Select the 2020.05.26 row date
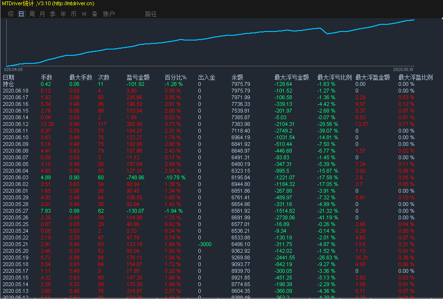The height and width of the screenshot is (299, 443). click(16, 217)
